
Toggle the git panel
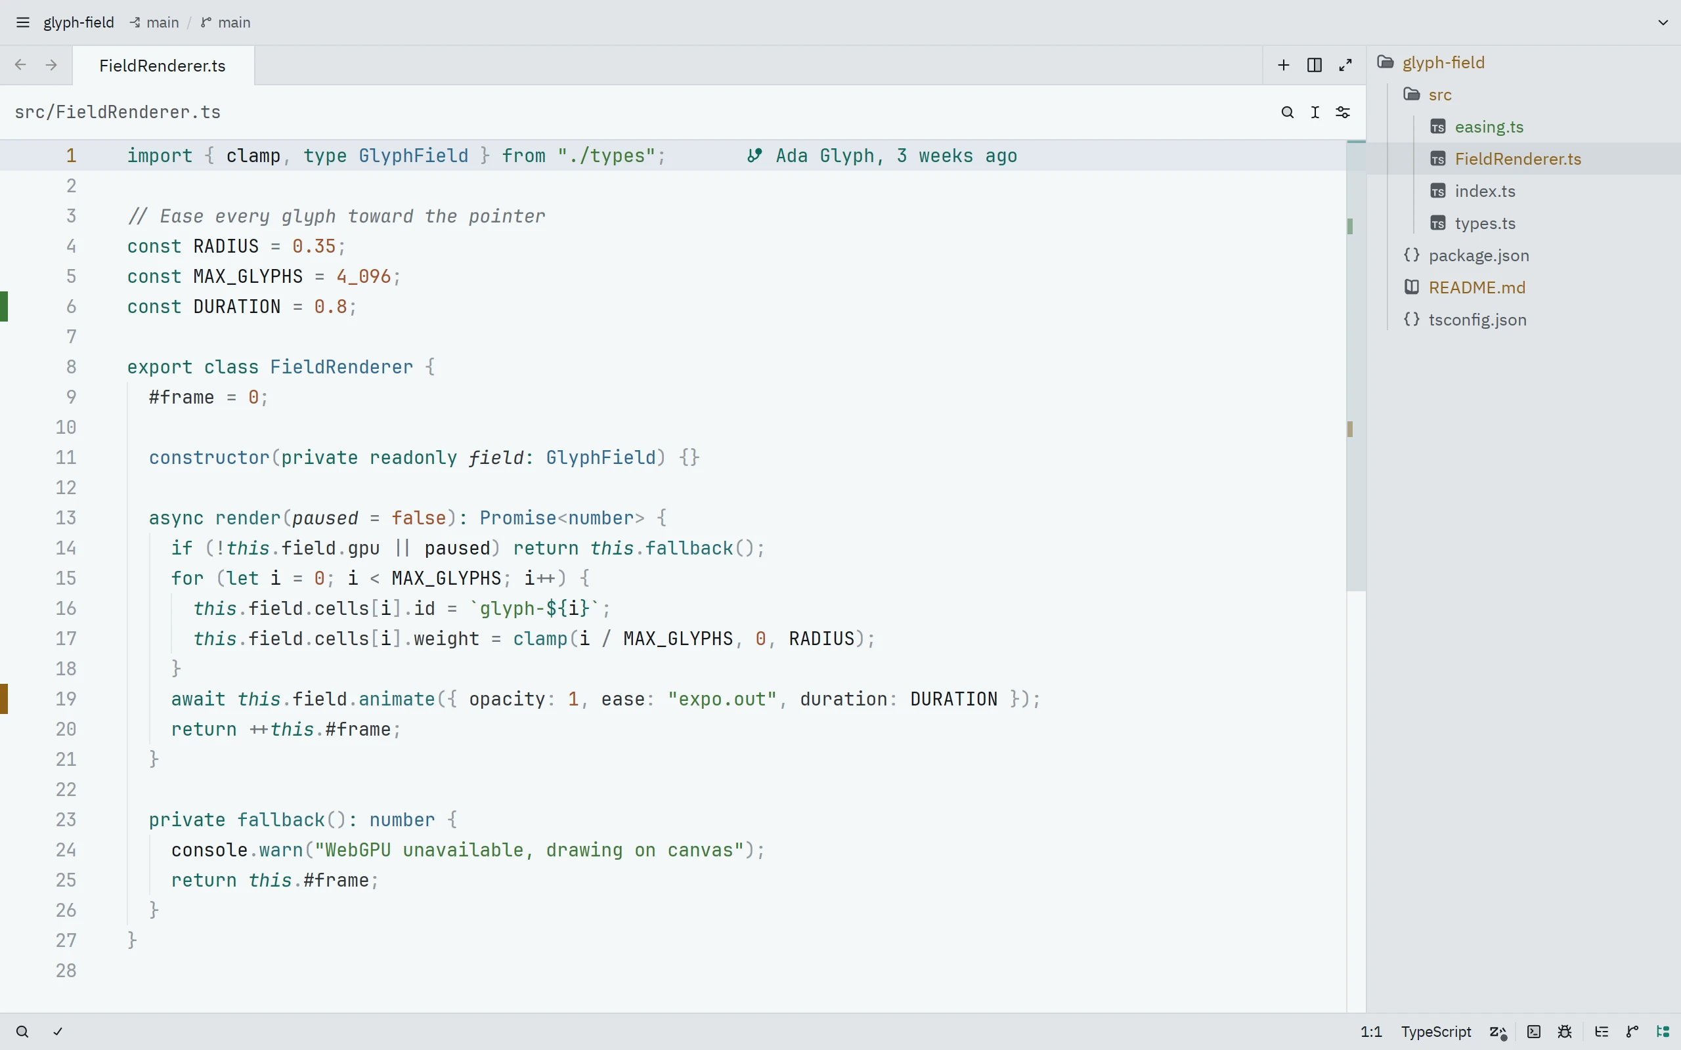(x=1632, y=1031)
